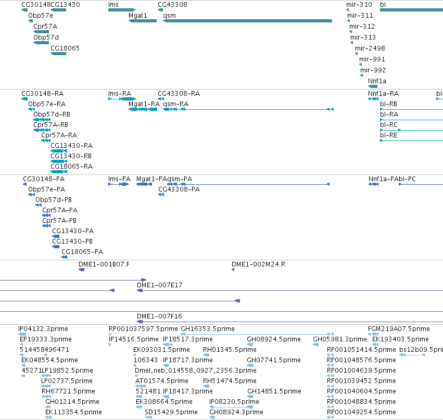Screen dimensions: 443x420
Task: Click the CG13430-PA protein glyph
Action: [x=56, y=236]
